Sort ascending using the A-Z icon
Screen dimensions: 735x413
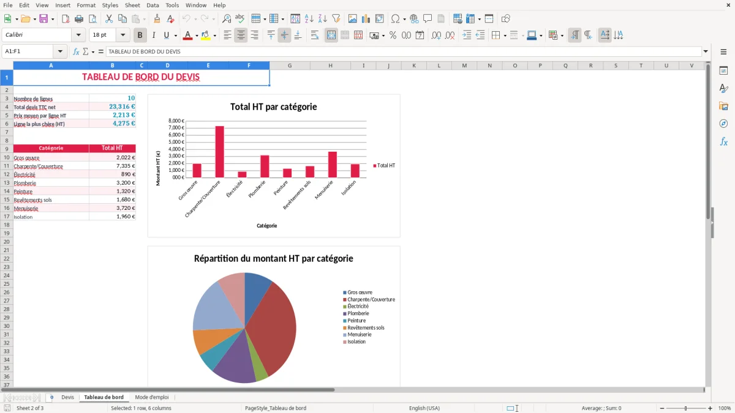(x=309, y=19)
